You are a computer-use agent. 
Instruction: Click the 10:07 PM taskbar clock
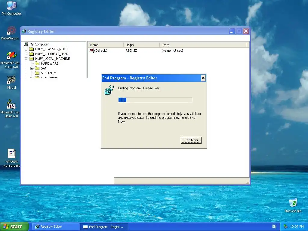[x=297, y=227]
